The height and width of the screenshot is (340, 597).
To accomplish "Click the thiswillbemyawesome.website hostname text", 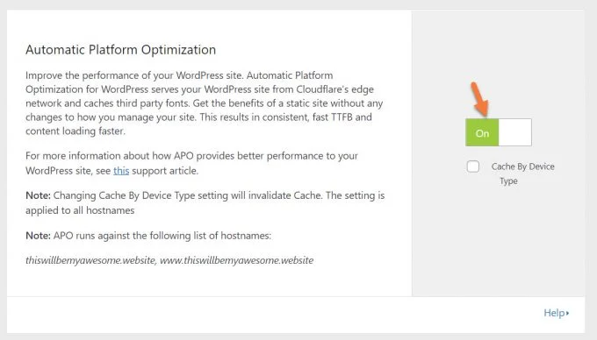I will pos(90,260).
